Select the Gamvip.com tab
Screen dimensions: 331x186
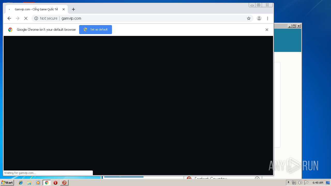36,9
